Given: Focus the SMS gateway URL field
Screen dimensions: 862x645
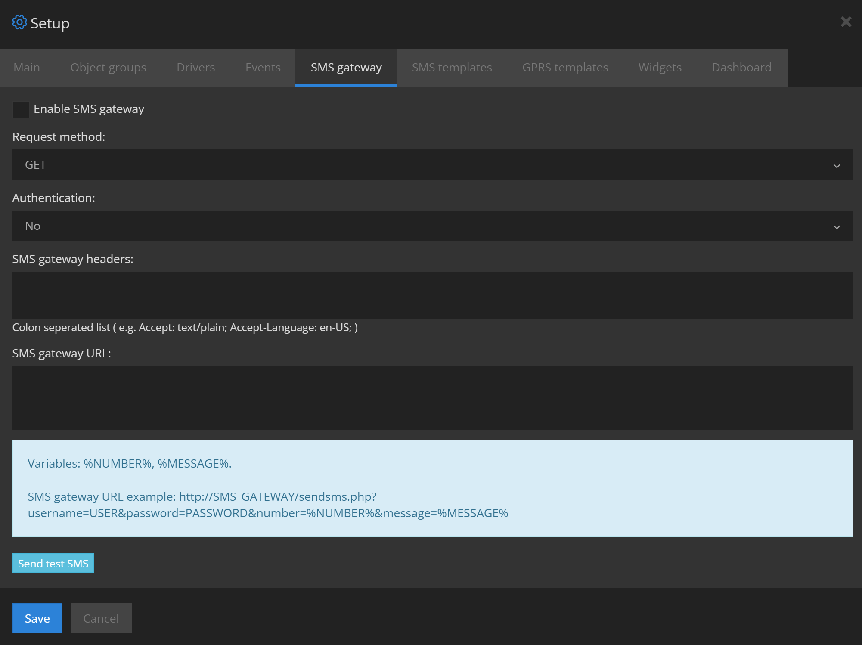Looking at the screenshot, I should tap(433, 398).
